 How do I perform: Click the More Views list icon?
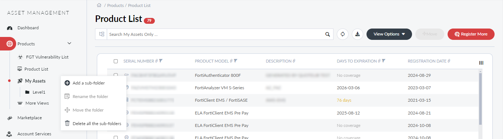coord(20,103)
